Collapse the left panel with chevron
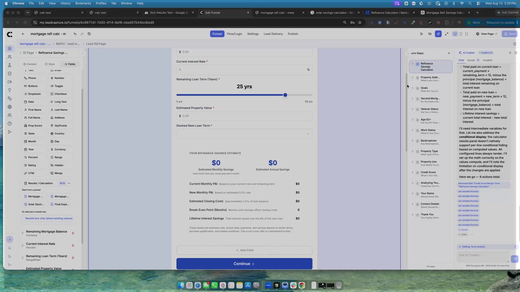The width and height of the screenshot is (520, 292). (x=82, y=53)
